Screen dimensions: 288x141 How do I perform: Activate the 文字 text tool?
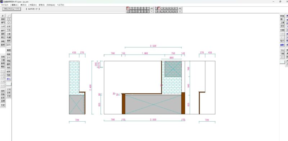pos(9,27)
